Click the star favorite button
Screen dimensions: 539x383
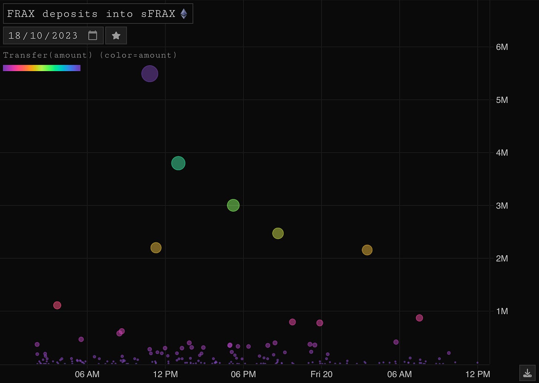tap(116, 36)
